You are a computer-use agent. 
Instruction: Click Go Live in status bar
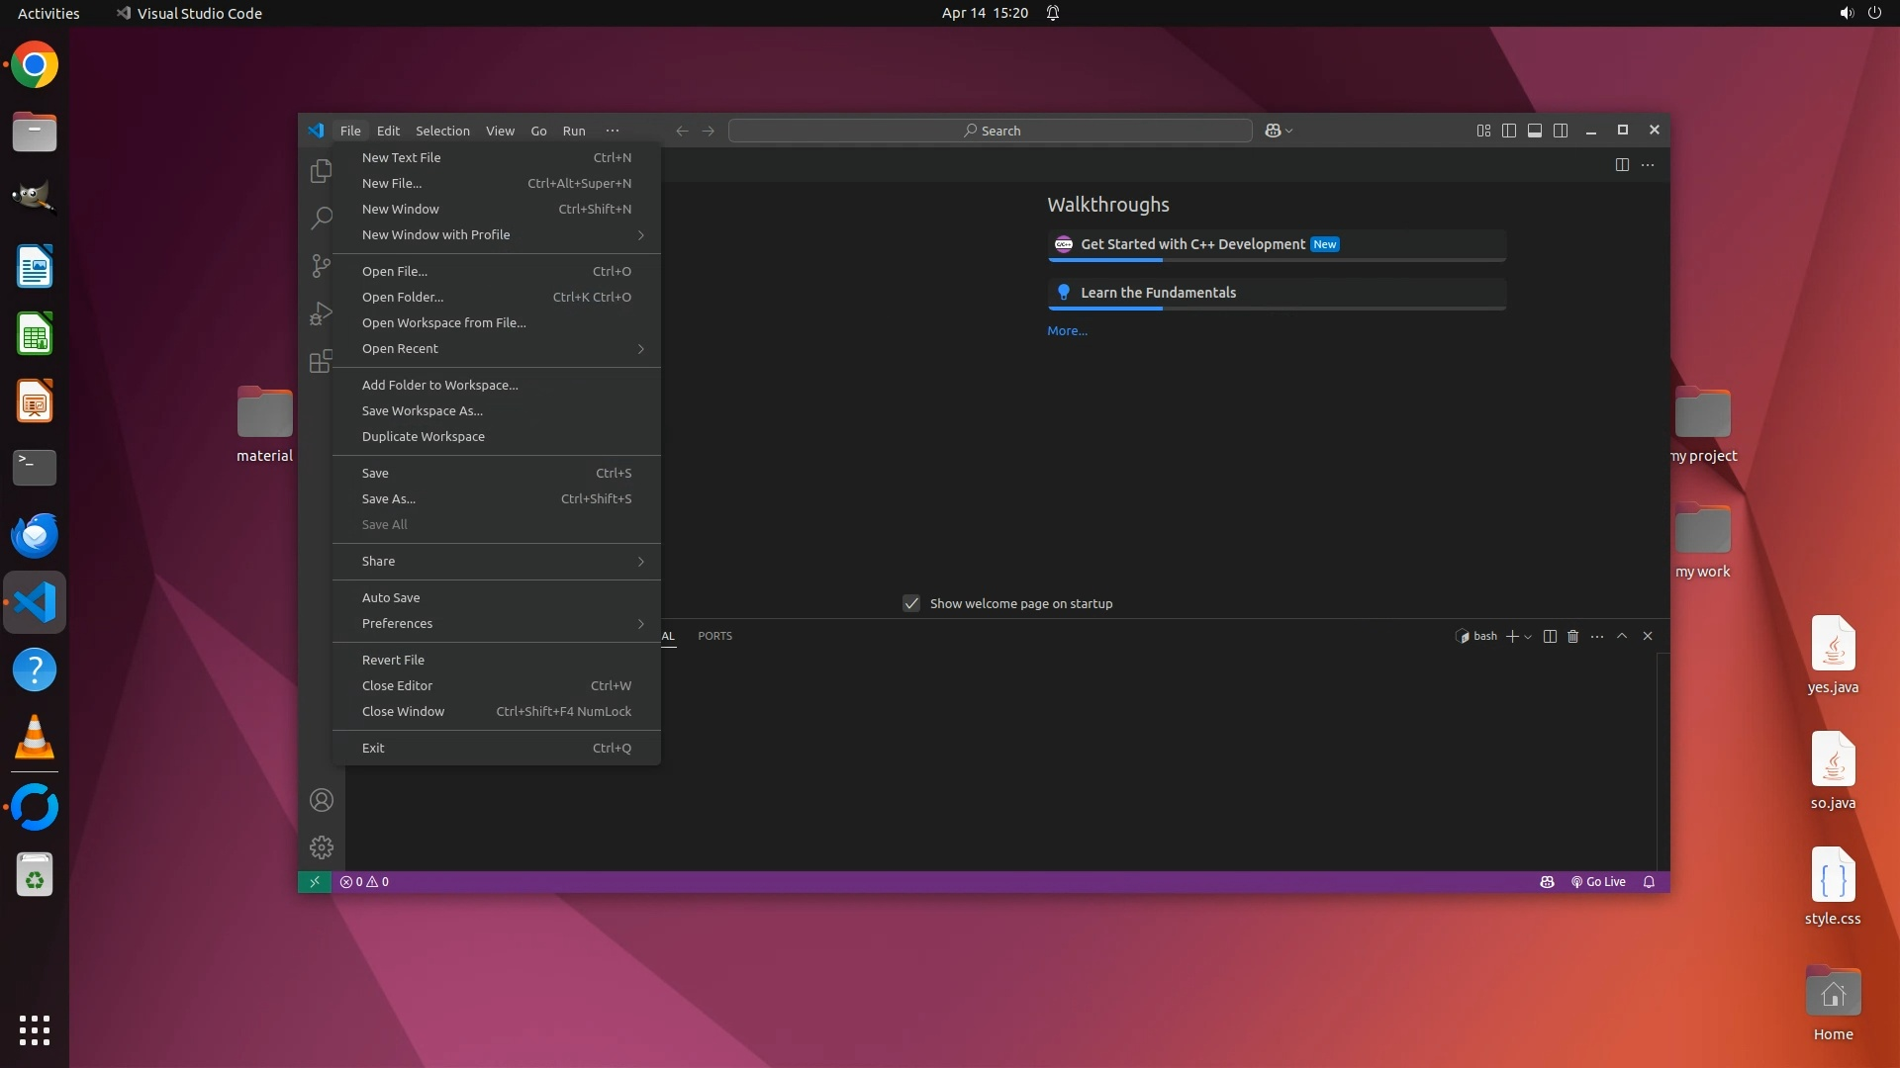[x=1598, y=882]
